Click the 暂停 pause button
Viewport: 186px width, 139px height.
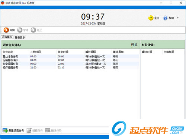coord(23,30)
